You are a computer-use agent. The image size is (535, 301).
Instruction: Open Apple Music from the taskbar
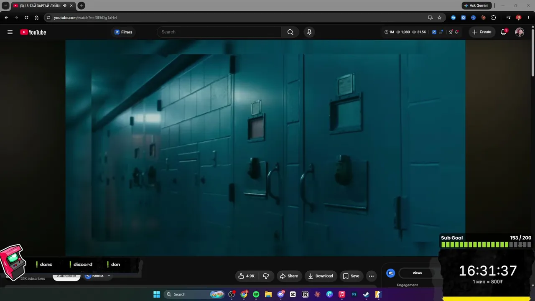coord(342,294)
